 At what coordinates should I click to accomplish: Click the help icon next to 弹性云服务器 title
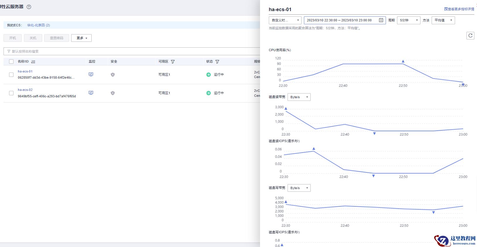(29, 7)
